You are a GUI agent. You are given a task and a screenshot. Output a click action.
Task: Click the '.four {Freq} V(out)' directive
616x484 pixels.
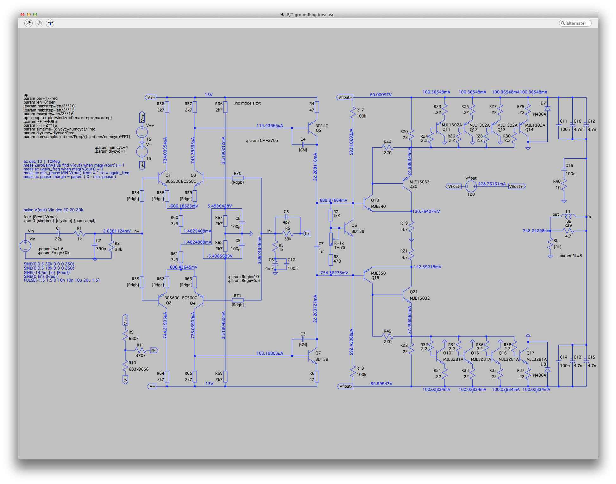coord(40,217)
